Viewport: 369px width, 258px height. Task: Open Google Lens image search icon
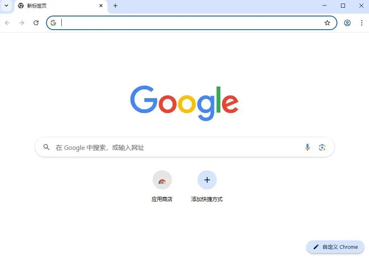pyautogui.click(x=322, y=147)
